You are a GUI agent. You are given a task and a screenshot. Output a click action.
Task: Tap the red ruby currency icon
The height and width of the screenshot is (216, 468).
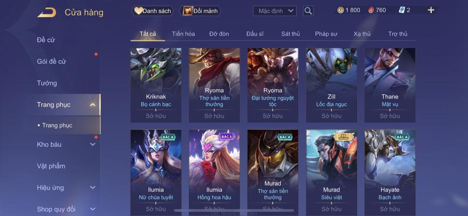[x=370, y=10]
